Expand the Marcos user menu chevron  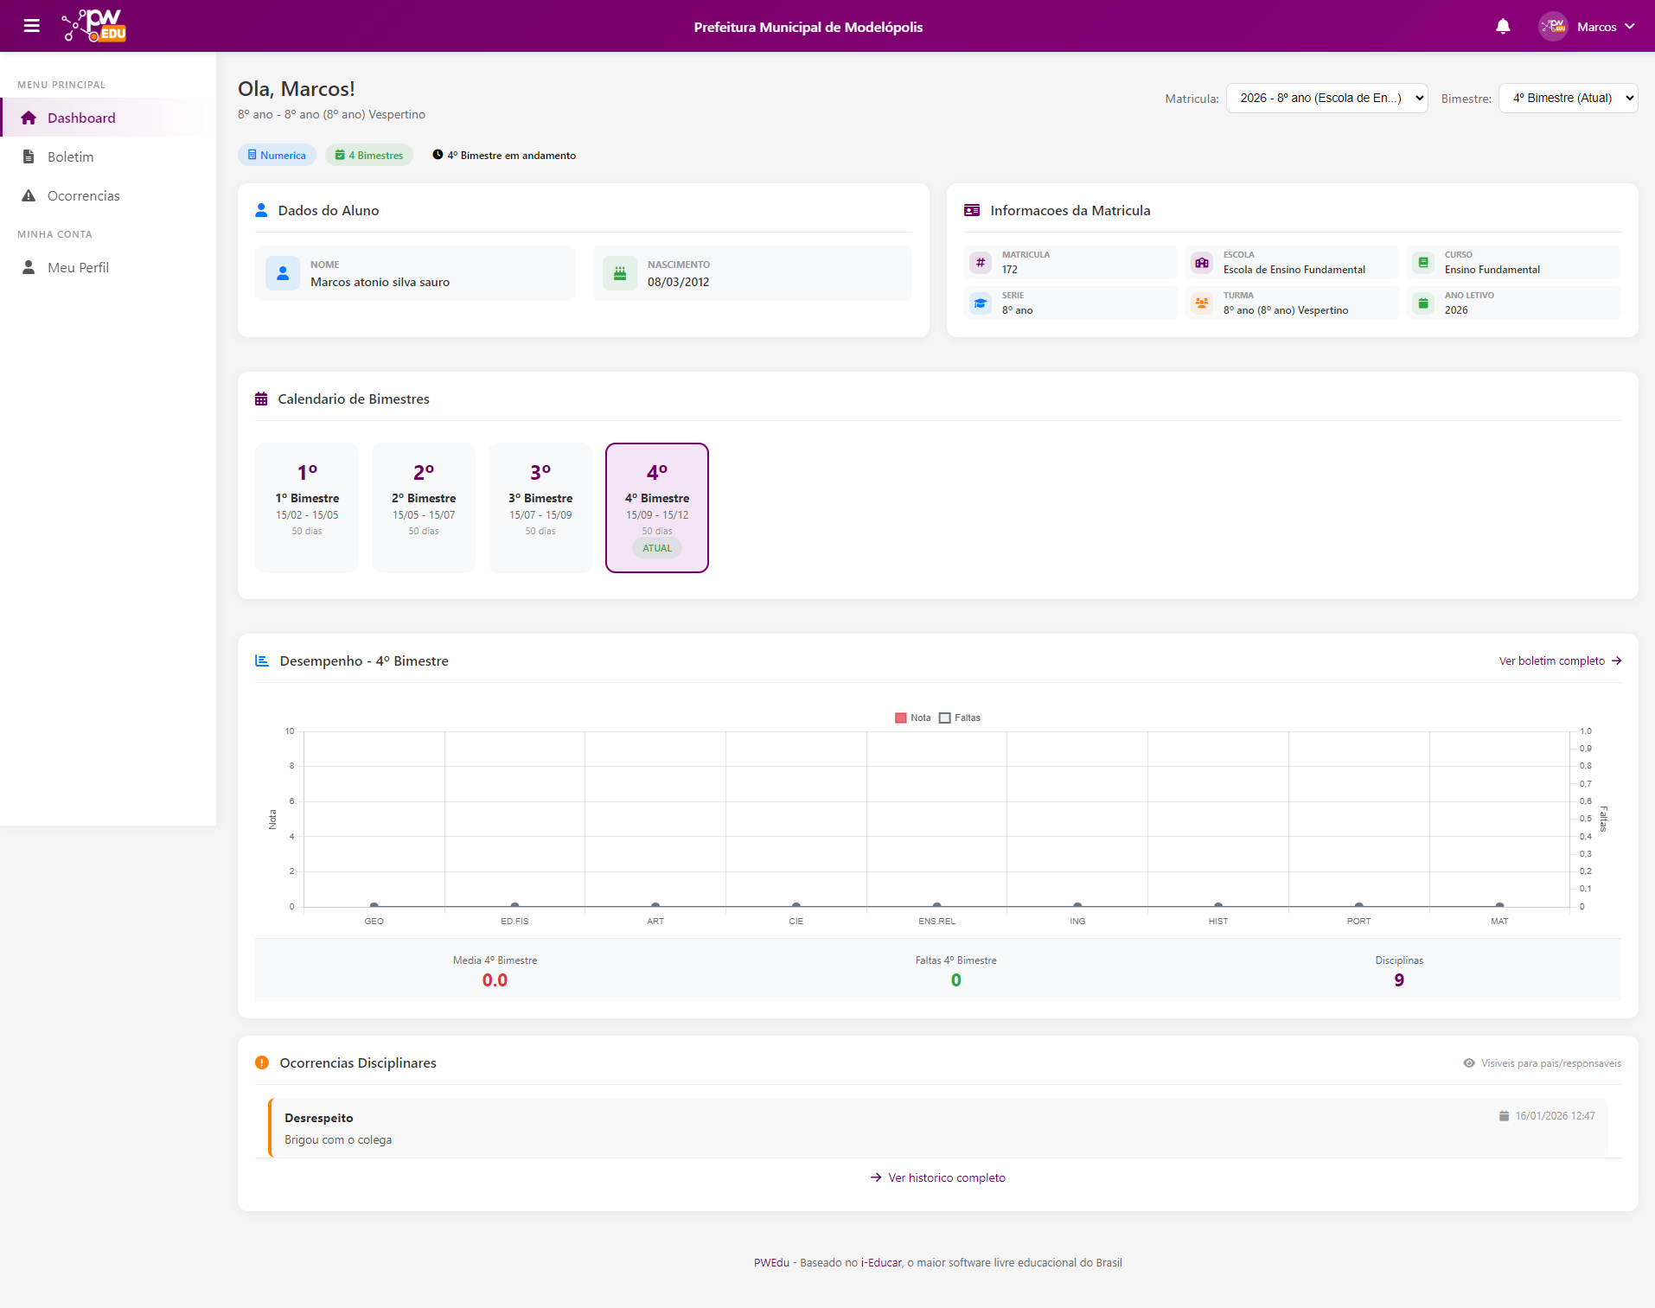[1630, 27]
